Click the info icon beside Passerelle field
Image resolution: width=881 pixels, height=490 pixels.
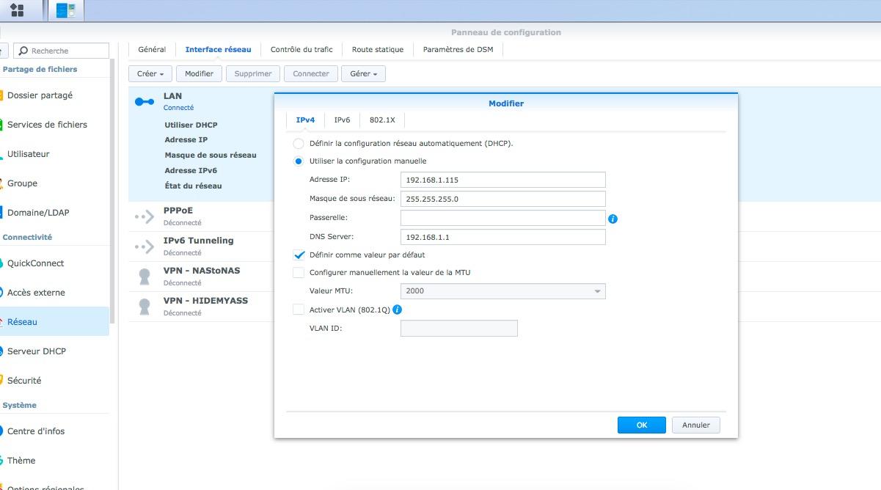(x=613, y=219)
